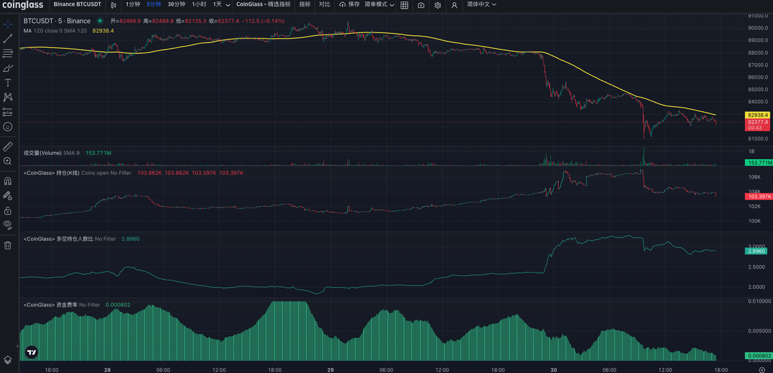This screenshot has width=773, height=373.
Task: Select the crosshair cursor tool
Action: [x=8, y=23]
